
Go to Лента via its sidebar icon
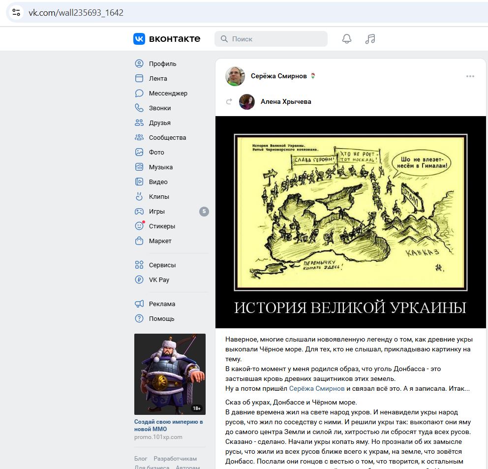pyautogui.click(x=139, y=78)
